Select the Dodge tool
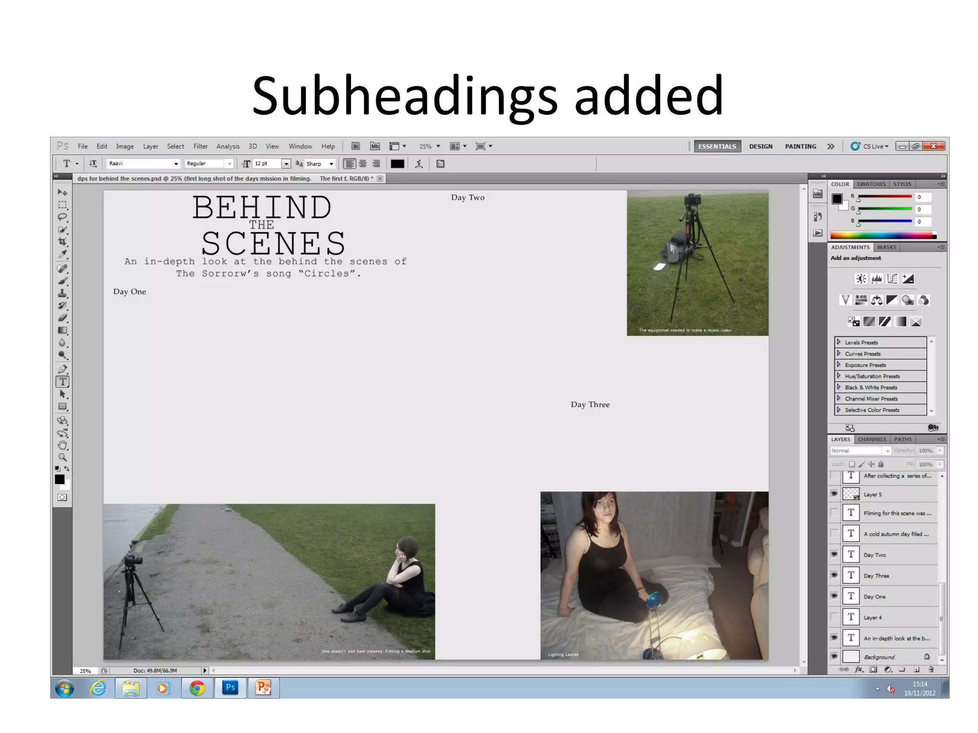Image resolution: width=978 pixels, height=733 pixels. click(63, 355)
